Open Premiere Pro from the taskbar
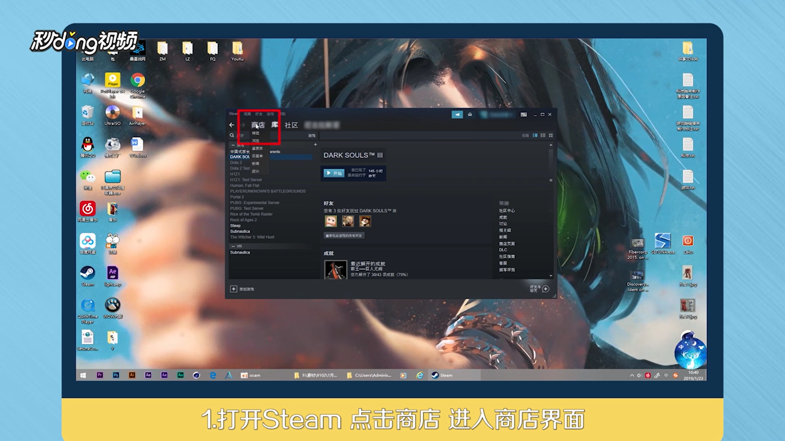 coord(100,375)
